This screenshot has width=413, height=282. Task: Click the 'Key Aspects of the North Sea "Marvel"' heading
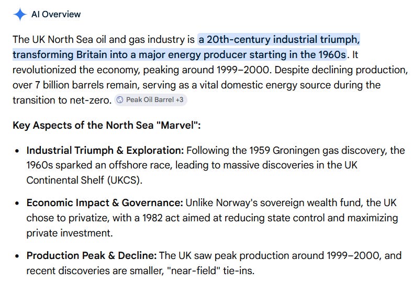click(x=107, y=126)
